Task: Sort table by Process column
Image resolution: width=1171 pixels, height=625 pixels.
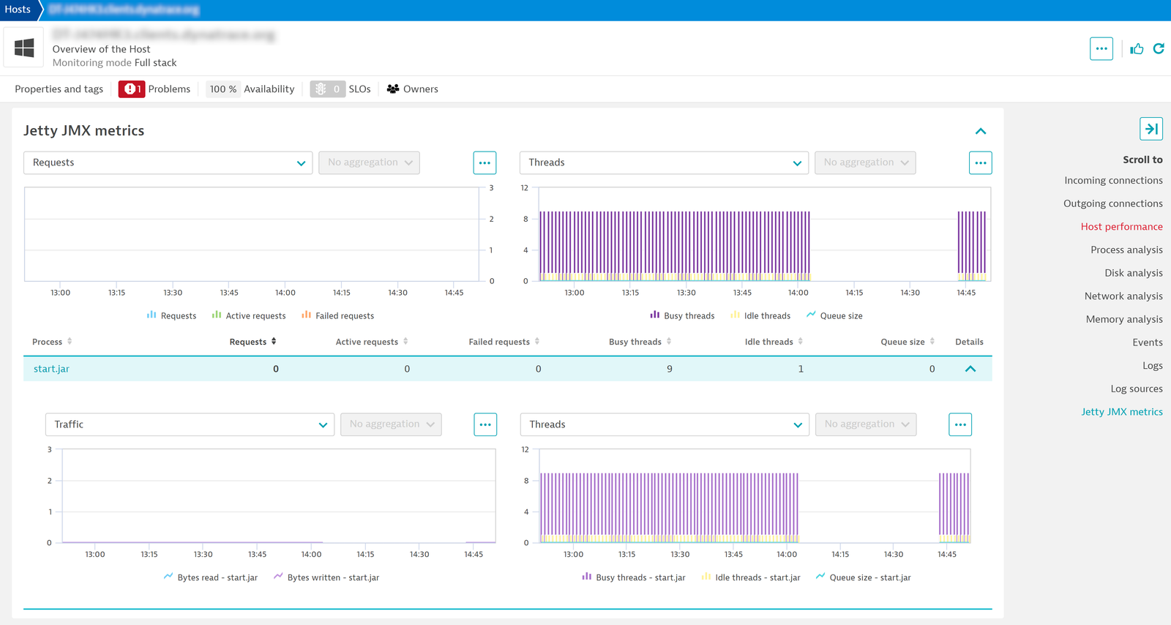Action: click(52, 342)
